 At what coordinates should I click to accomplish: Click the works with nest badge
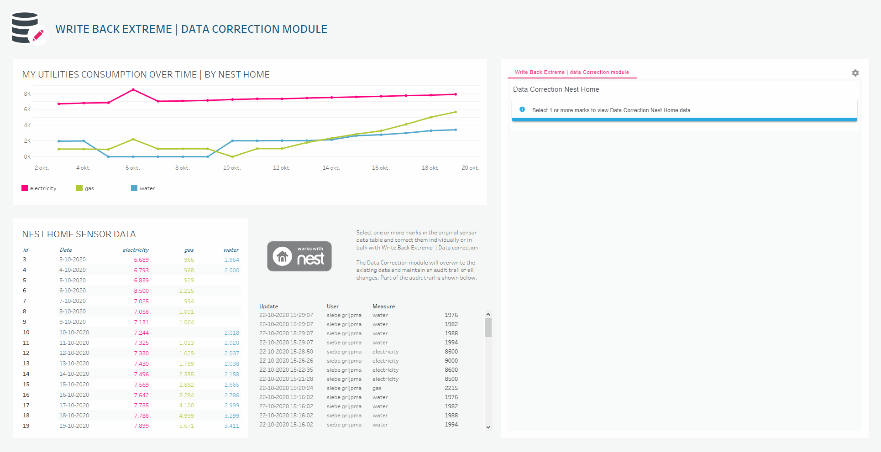[299, 256]
